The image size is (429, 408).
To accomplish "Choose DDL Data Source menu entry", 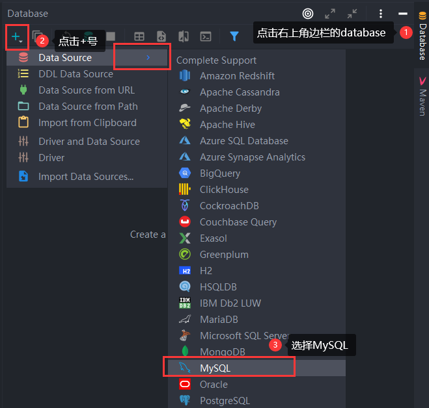I will (87, 74).
